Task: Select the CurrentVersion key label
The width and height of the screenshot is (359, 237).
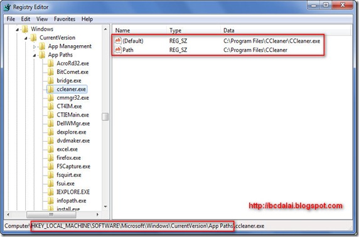Action: (57, 38)
